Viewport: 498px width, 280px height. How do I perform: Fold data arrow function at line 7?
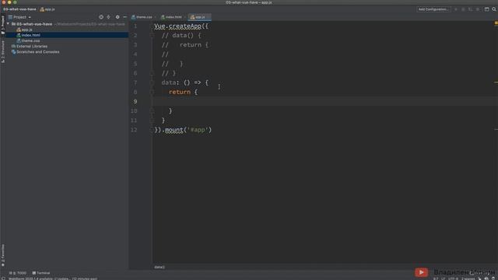pyautogui.click(x=153, y=83)
